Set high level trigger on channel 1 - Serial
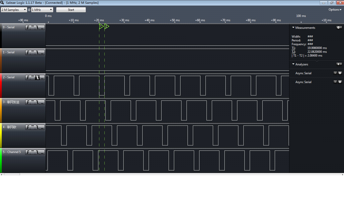Screen dimensions: 344x202 (32, 53)
